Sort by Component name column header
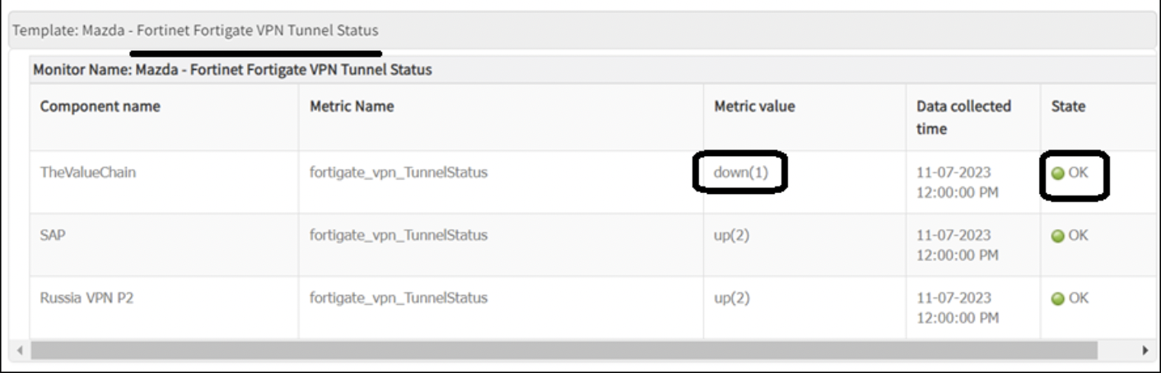The height and width of the screenshot is (373, 1161). [100, 106]
